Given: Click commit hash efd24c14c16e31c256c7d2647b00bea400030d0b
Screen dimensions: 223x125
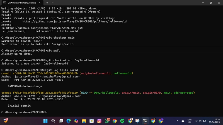Looking at the screenshot, I should [45, 73].
